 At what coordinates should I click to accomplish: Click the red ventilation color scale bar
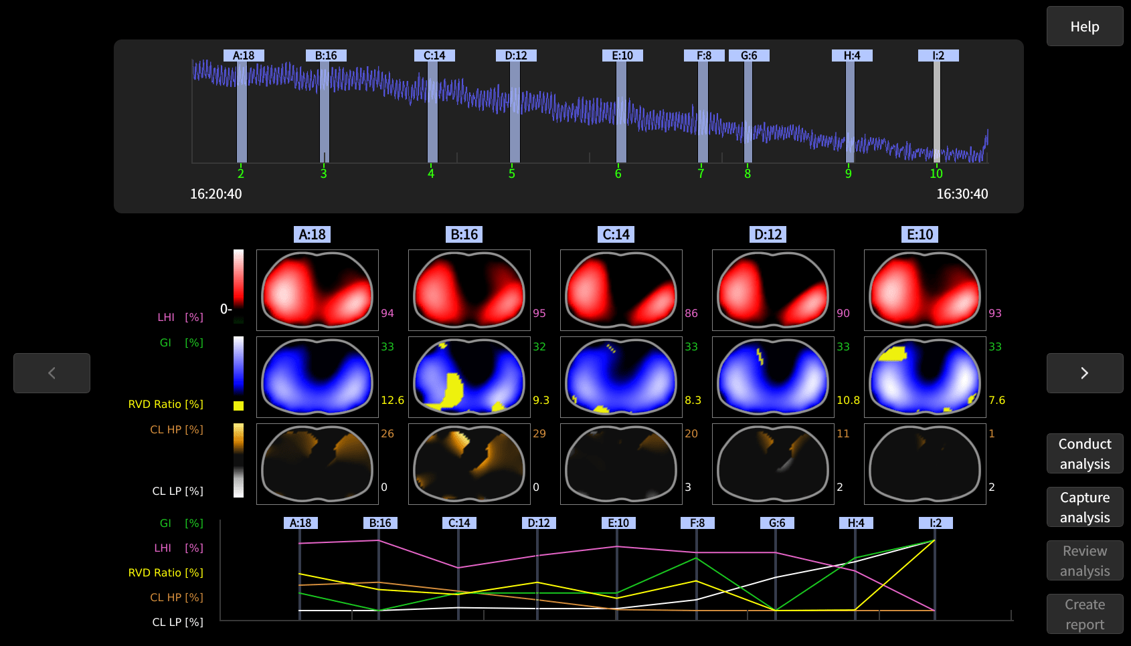(x=238, y=278)
